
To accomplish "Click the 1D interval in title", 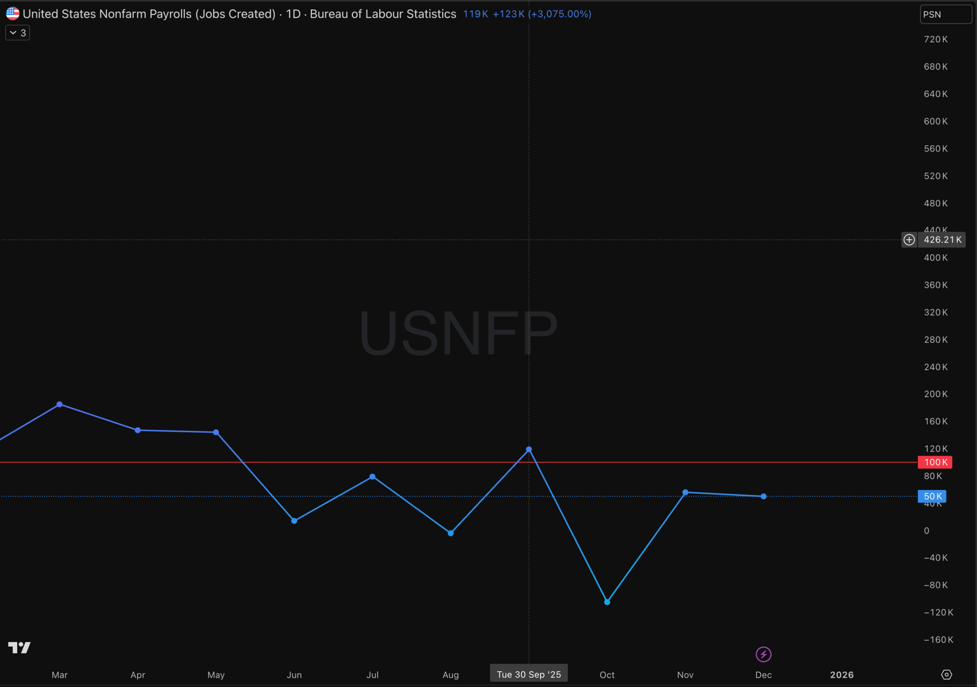I will pyautogui.click(x=293, y=14).
